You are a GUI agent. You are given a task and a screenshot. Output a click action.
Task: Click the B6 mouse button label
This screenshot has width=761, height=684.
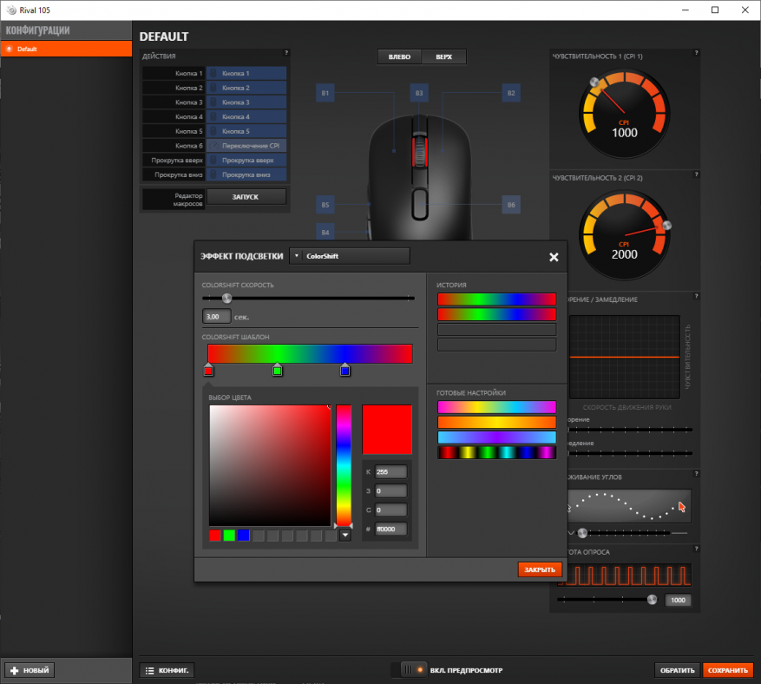[x=511, y=205]
